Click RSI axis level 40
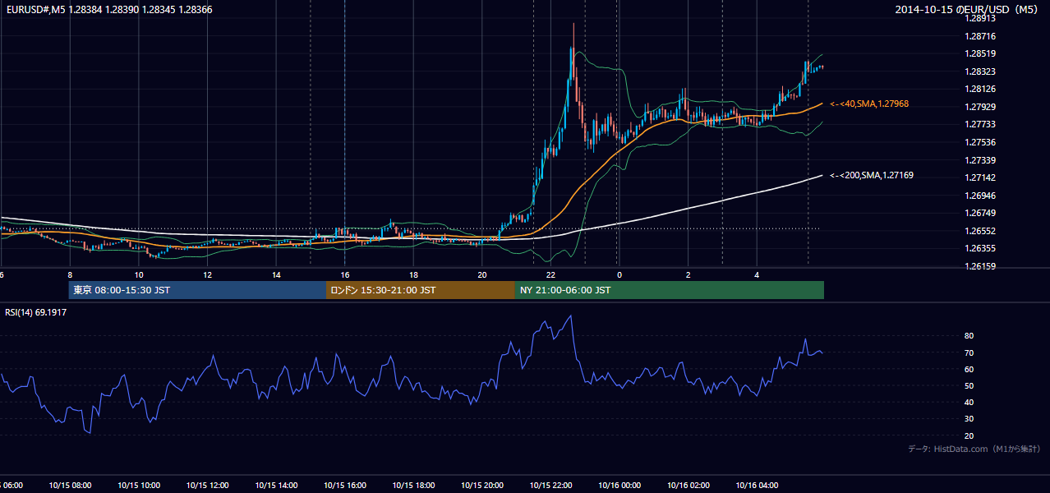This screenshot has height=493, width=1050. [x=969, y=402]
